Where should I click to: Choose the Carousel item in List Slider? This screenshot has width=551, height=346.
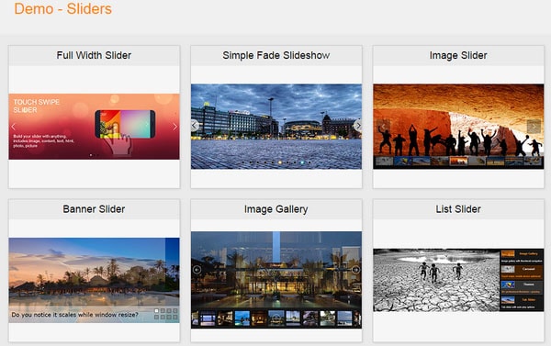(x=522, y=273)
